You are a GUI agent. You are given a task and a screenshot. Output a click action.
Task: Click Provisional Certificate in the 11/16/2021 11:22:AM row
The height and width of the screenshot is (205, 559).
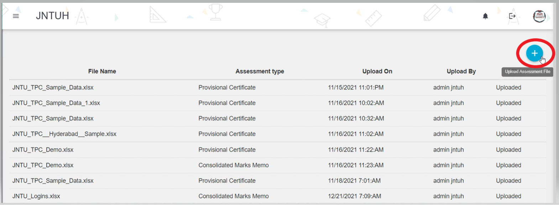click(227, 150)
